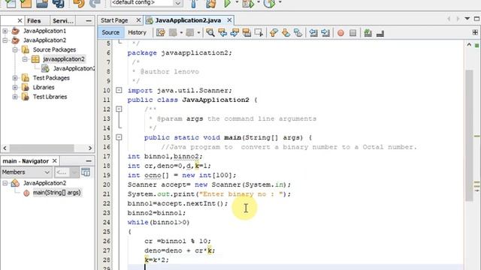Collapse the Source Packages node
Screen dimensions: 481x270
pos(15,49)
